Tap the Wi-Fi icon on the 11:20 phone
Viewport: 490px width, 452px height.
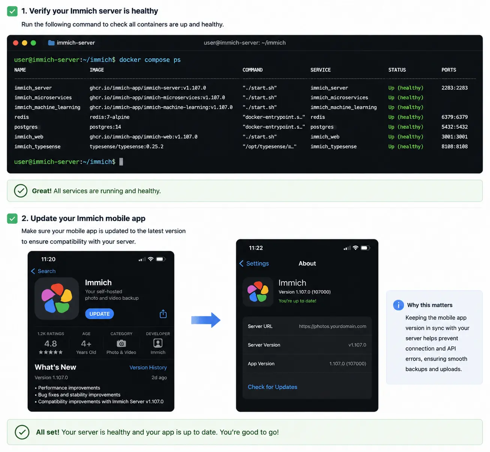point(150,259)
